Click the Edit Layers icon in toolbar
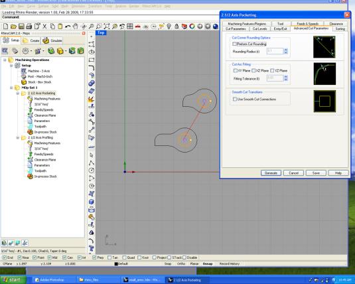 click(184, 27)
